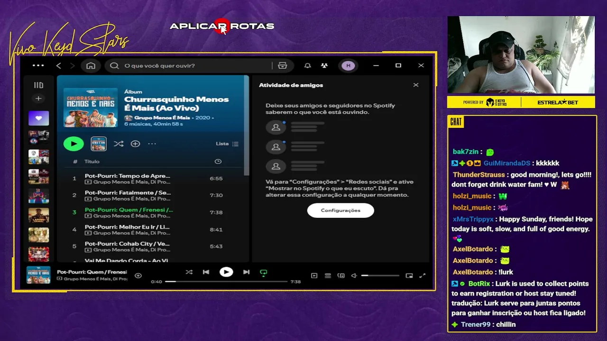Expand Your Library sidebar icon
Image resolution: width=607 pixels, height=341 pixels.
(x=38, y=85)
